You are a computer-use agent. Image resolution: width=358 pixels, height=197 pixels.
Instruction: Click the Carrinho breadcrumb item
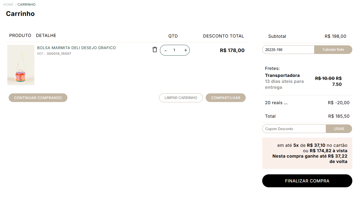point(27,5)
